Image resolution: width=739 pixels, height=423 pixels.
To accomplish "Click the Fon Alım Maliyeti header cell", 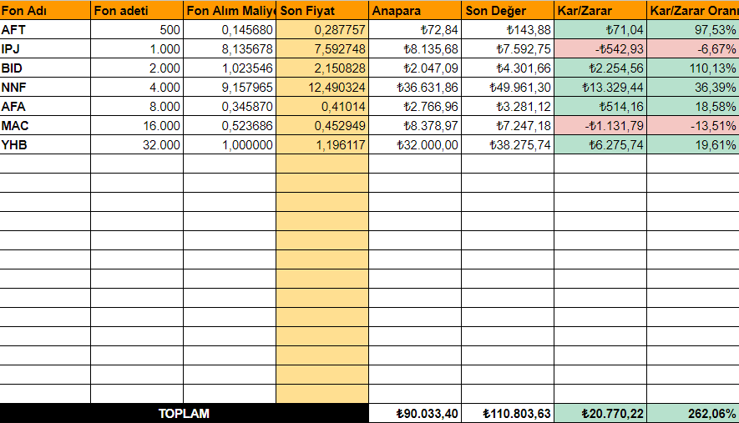I will 230,10.
